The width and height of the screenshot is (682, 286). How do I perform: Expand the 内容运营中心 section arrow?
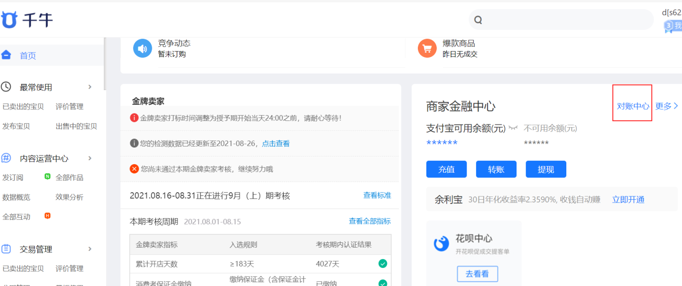click(90, 158)
